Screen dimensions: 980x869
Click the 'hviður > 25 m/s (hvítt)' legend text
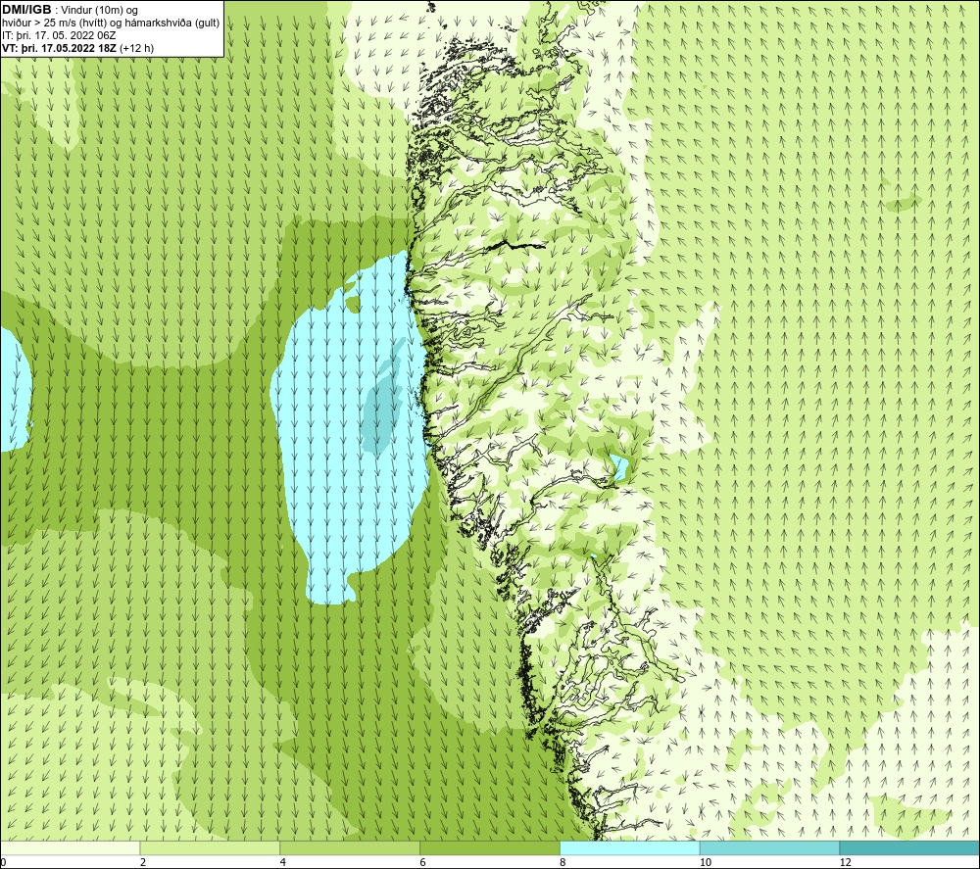click(x=53, y=24)
